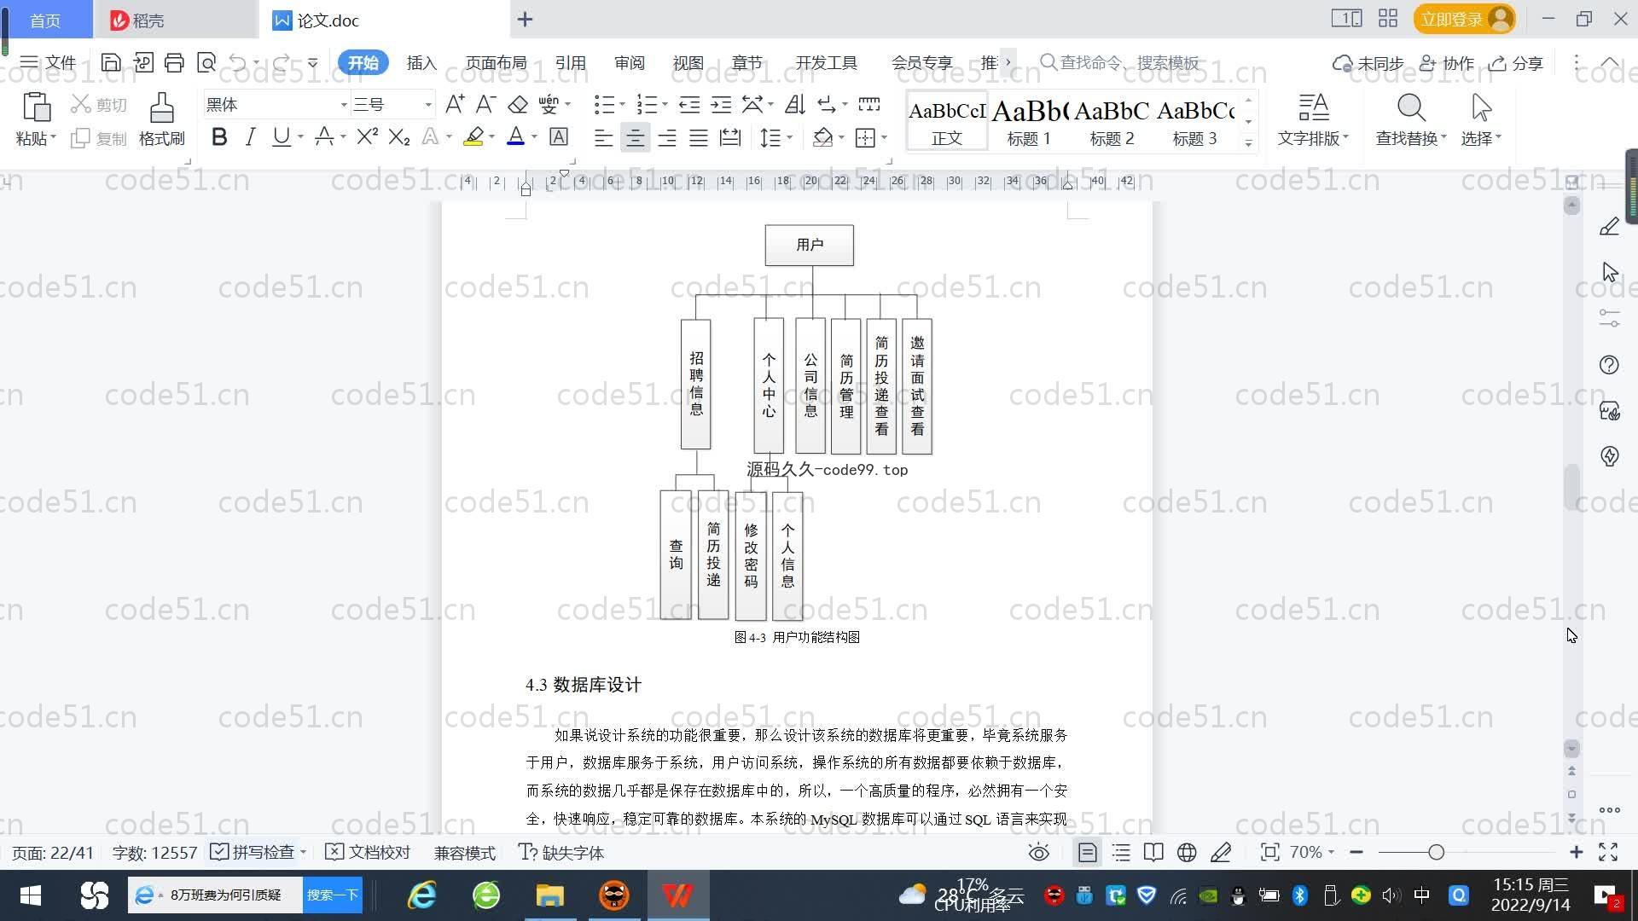Click the 分享 share button
The width and height of the screenshot is (1638, 921).
coord(1516,63)
